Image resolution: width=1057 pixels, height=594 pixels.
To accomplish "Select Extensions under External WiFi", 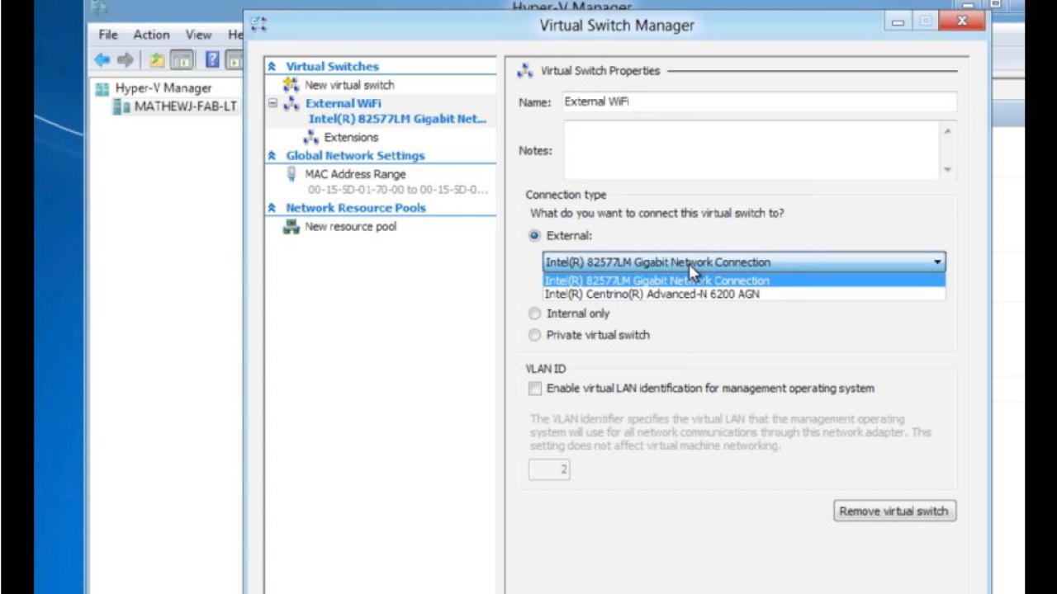I will pos(351,137).
